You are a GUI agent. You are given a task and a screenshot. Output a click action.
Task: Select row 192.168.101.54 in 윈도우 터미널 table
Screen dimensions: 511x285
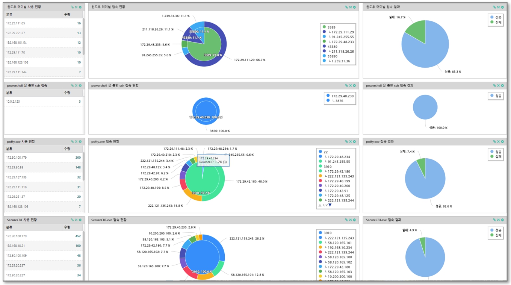(44, 43)
